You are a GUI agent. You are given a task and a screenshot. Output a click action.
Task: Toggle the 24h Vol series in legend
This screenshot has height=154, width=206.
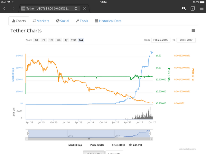[136, 145]
